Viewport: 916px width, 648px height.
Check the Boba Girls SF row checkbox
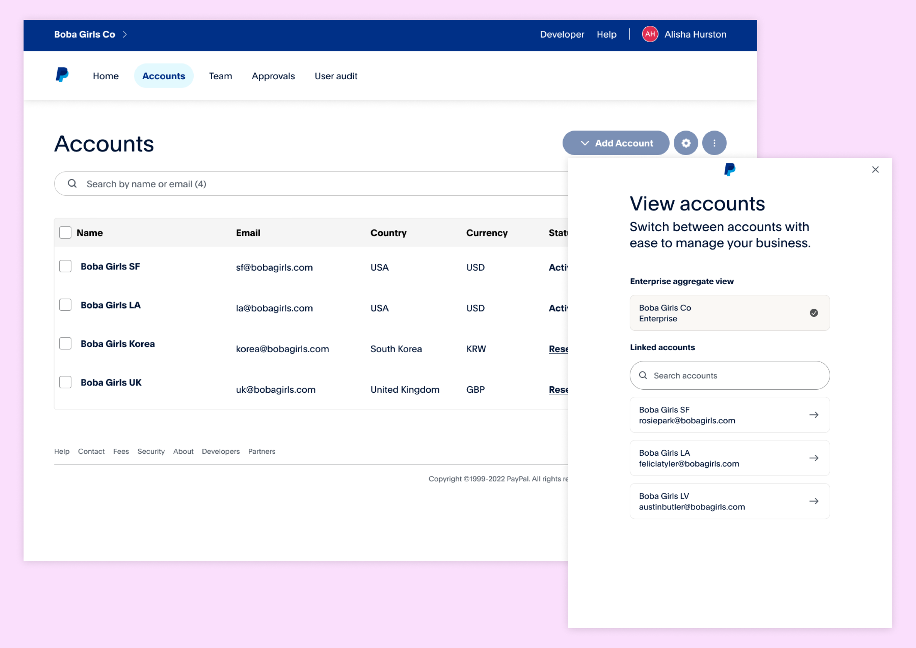[x=65, y=266]
